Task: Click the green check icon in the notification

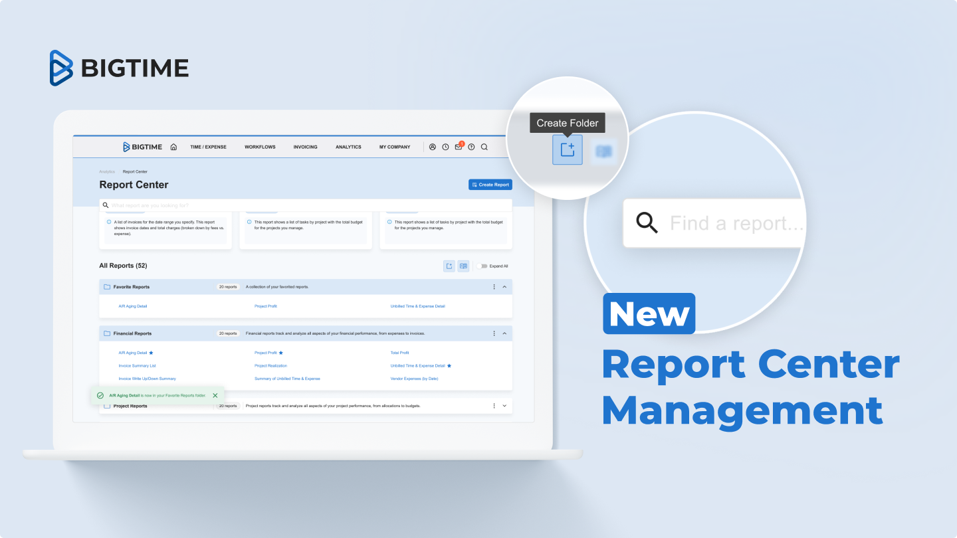Action: 100,395
